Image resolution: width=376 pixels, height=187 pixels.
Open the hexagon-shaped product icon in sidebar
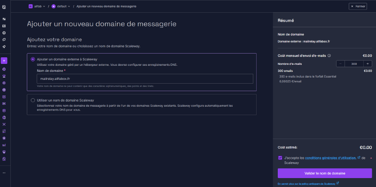4,83
